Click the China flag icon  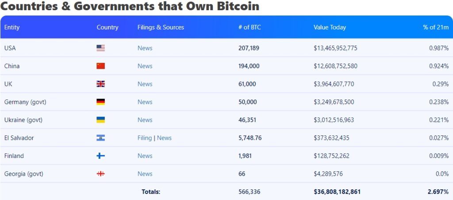pyautogui.click(x=100, y=66)
